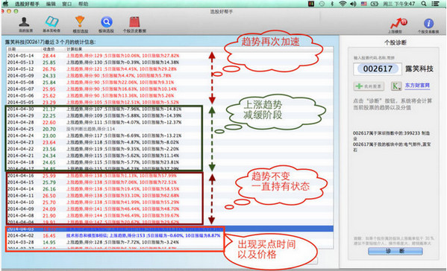Select the 2014-04-29 row
447x271 pixels.
(x=170, y=115)
